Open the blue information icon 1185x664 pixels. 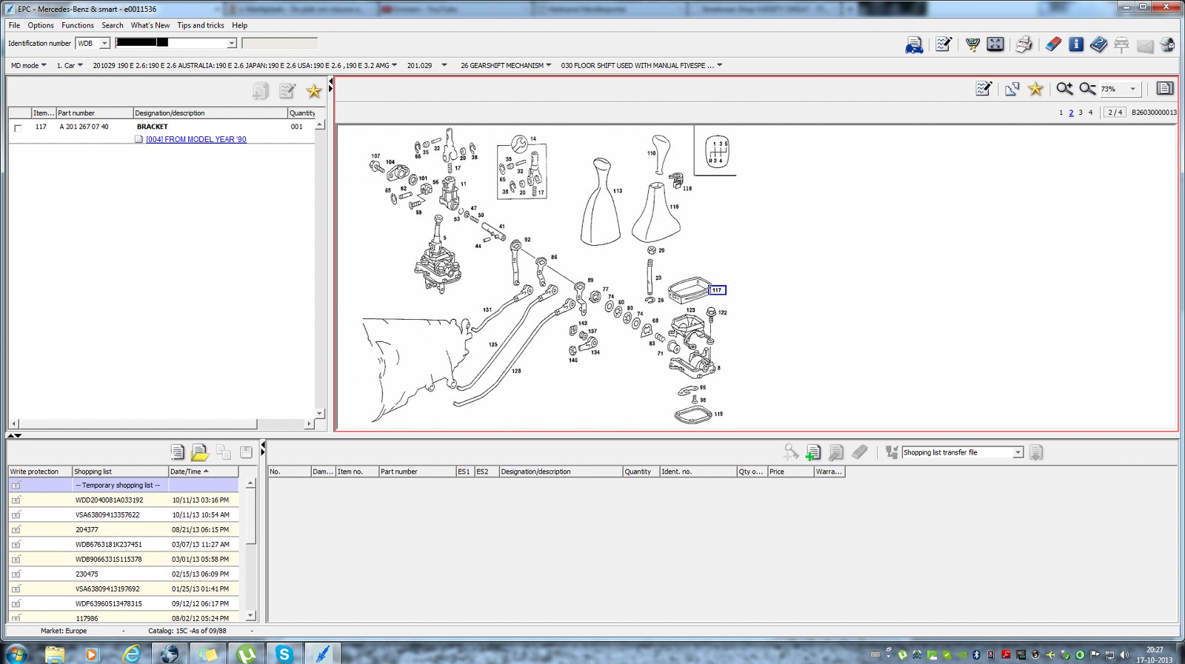[x=1076, y=44]
